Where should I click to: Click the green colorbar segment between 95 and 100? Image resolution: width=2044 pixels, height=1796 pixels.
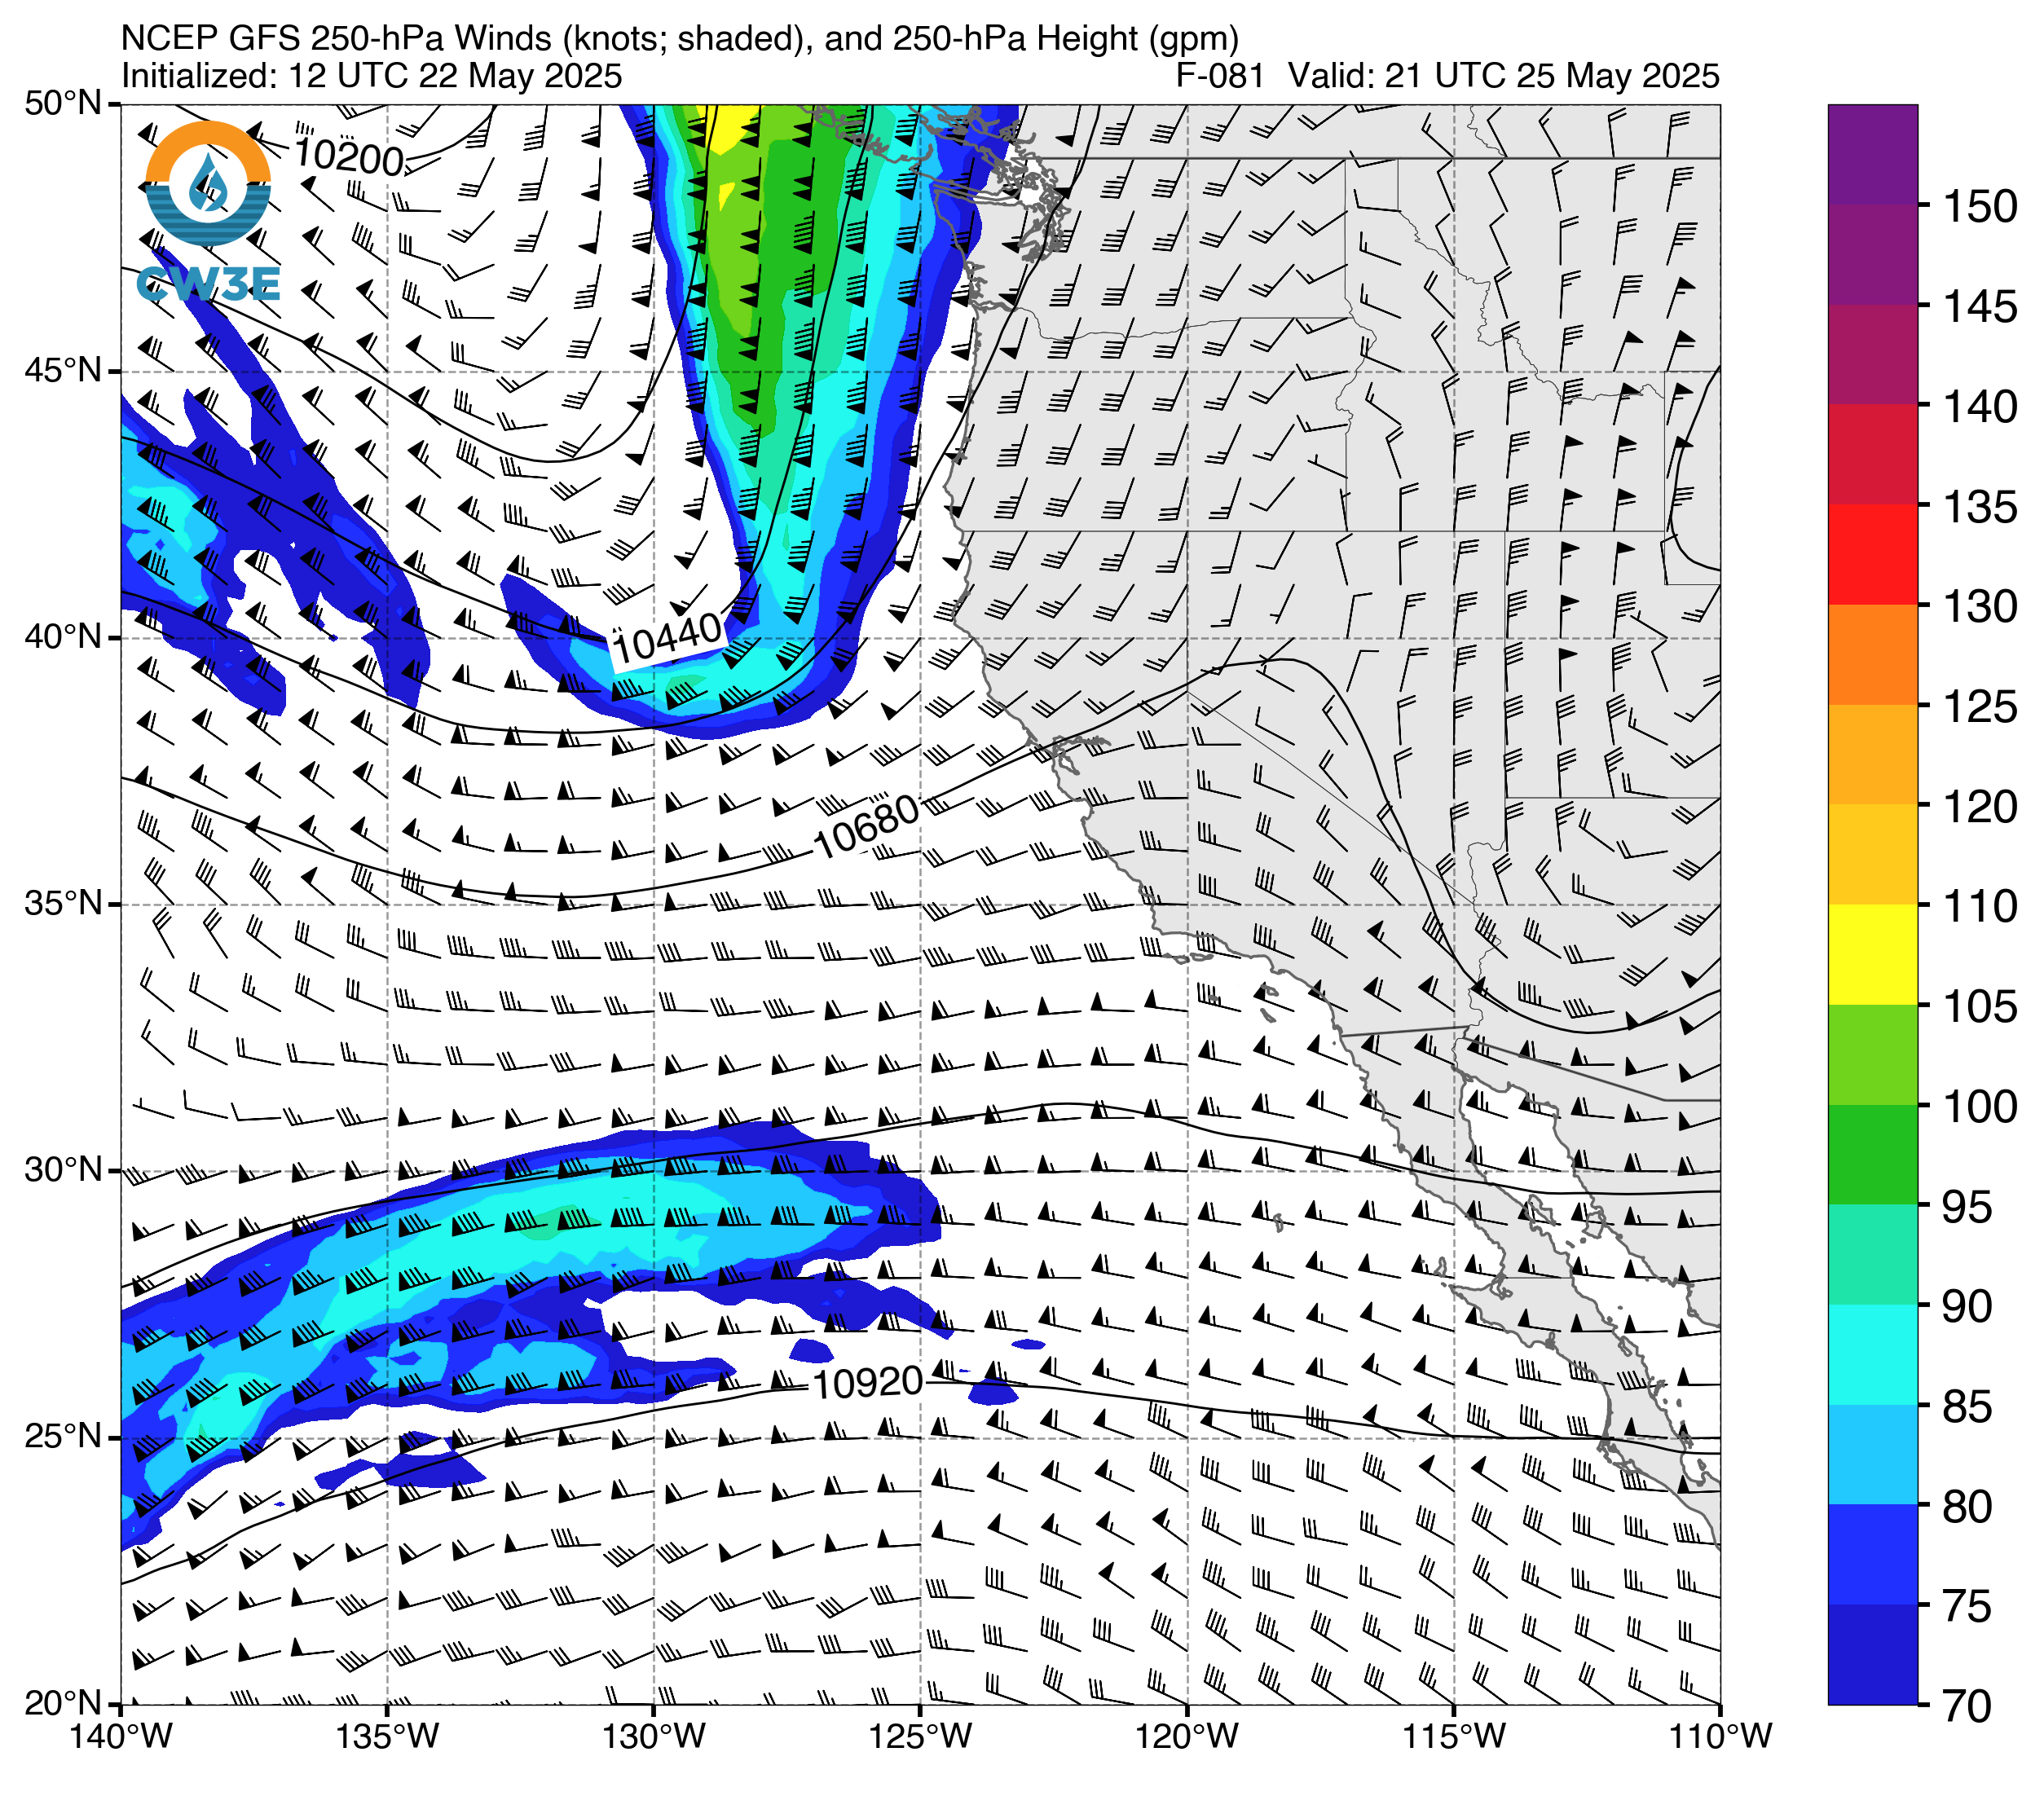point(1873,1155)
